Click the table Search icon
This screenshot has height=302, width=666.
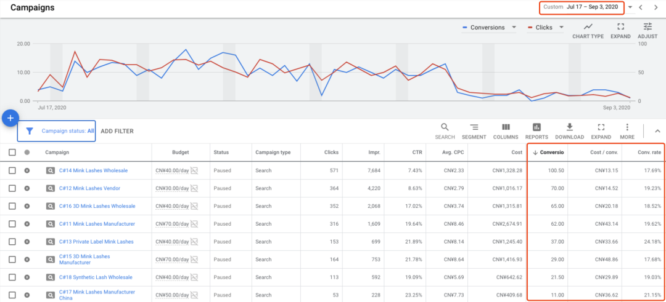[445, 127]
